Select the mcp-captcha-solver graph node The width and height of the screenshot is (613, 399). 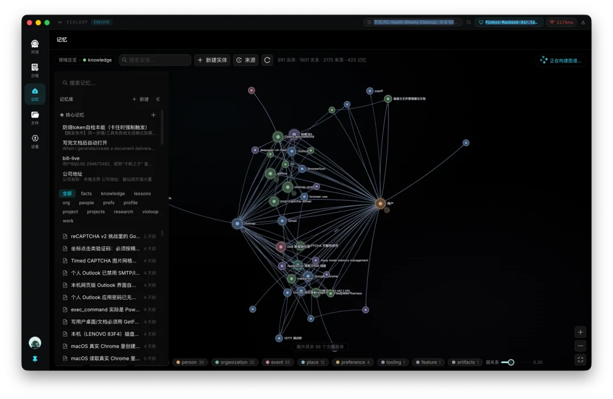[274, 201]
